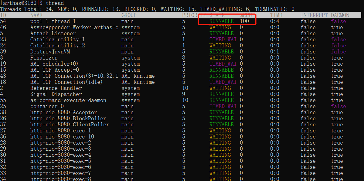Viewport: 364px width, 181px height.
Task: Click the container-0 thread name
Action: [47, 106]
